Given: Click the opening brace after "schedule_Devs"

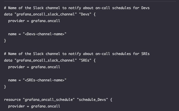Looking at the screenshot, I should coord(111,100).
